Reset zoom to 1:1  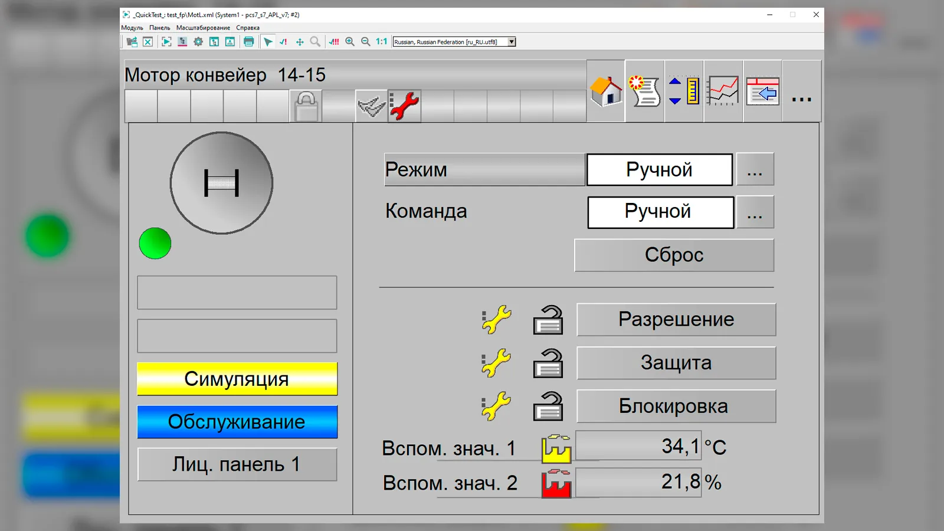tap(382, 42)
